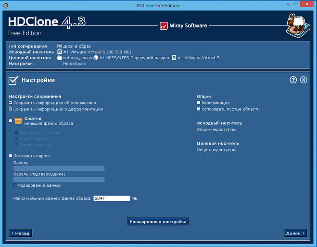Proceed with the Далее button
The width and height of the screenshot is (317, 247).
[295, 233]
